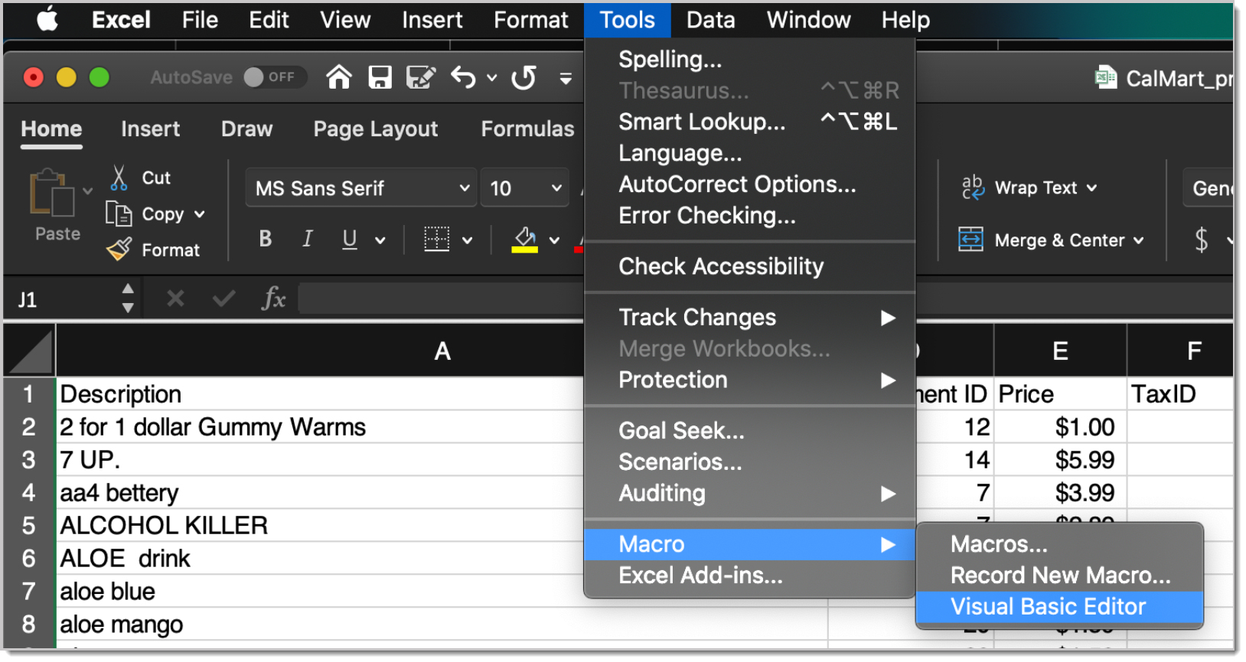
Task: Click the Insert Function fx icon
Action: pyautogui.click(x=273, y=298)
